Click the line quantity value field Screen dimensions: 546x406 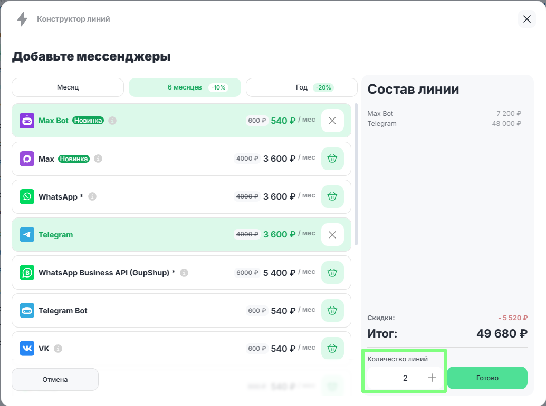point(405,378)
